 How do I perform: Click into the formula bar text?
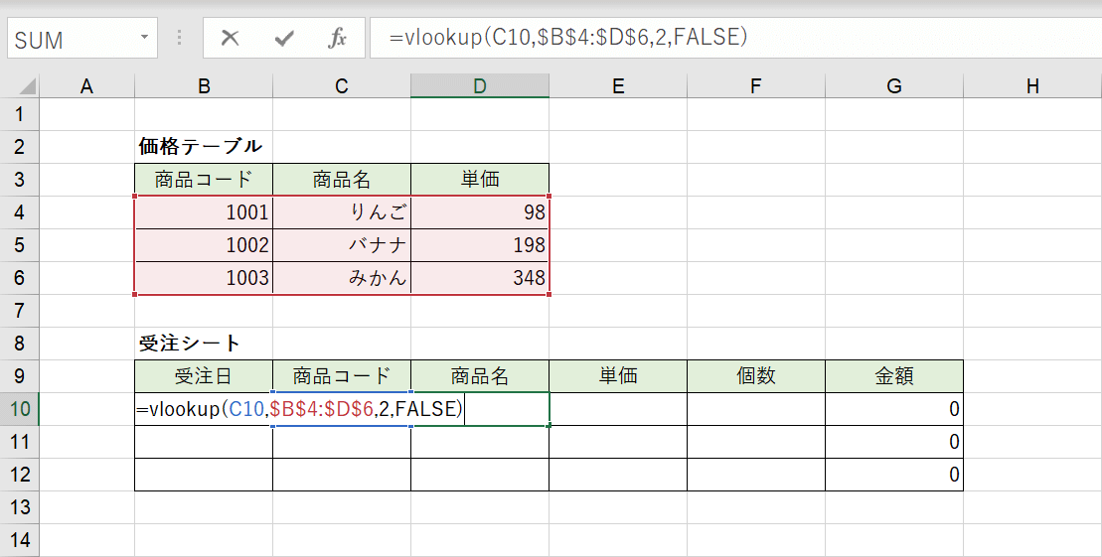pyautogui.click(x=567, y=37)
